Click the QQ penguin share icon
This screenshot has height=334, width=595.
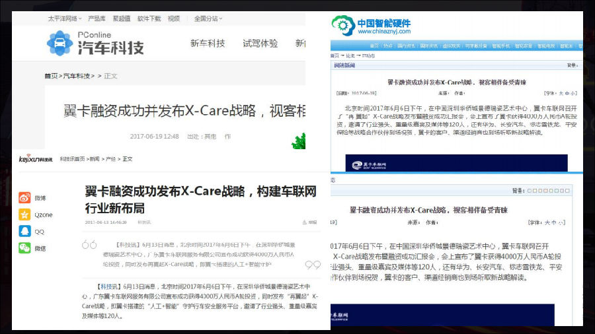pos(24,231)
